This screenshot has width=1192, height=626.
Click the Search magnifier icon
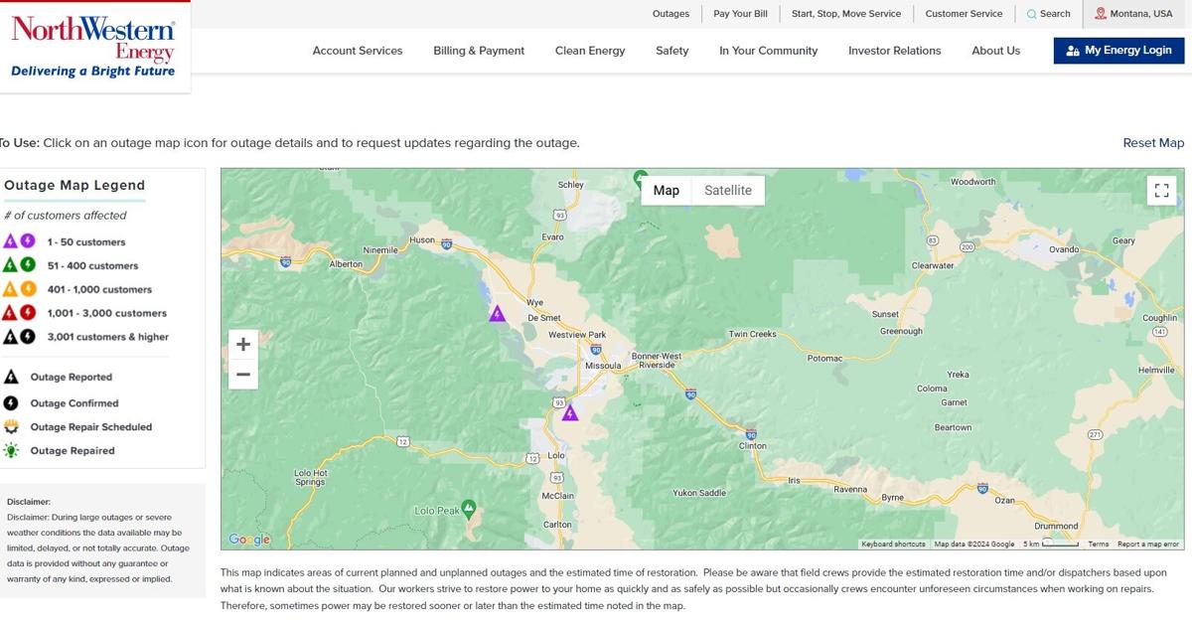point(1031,14)
